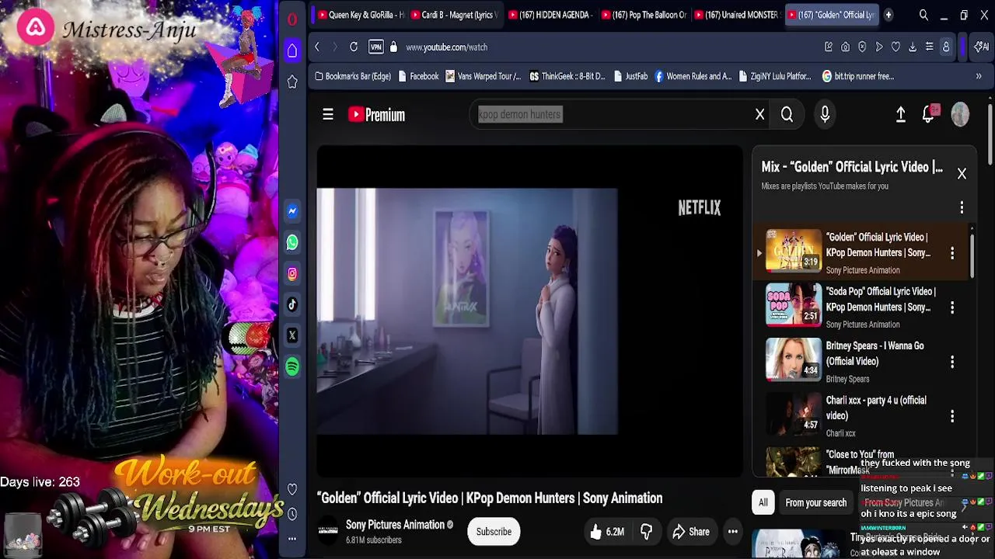Open Instagram from the sidebar
Image resolution: width=995 pixels, height=559 pixels.
click(x=292, y=273)
